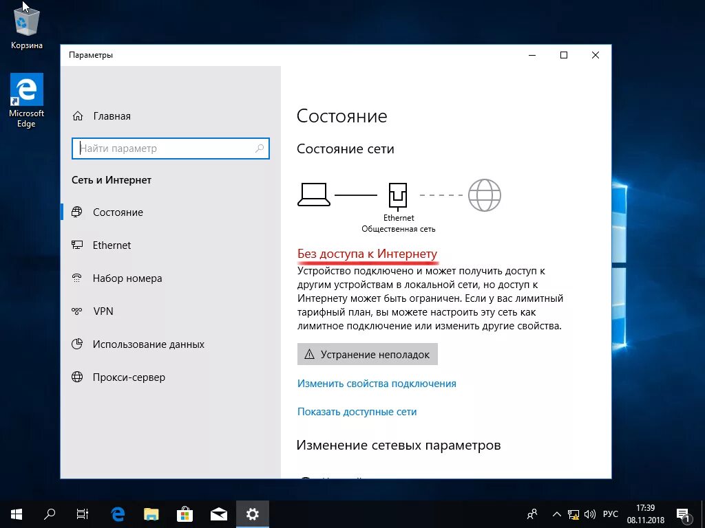Click the Ethernet adapter icon in diagram

pos(398,196)
